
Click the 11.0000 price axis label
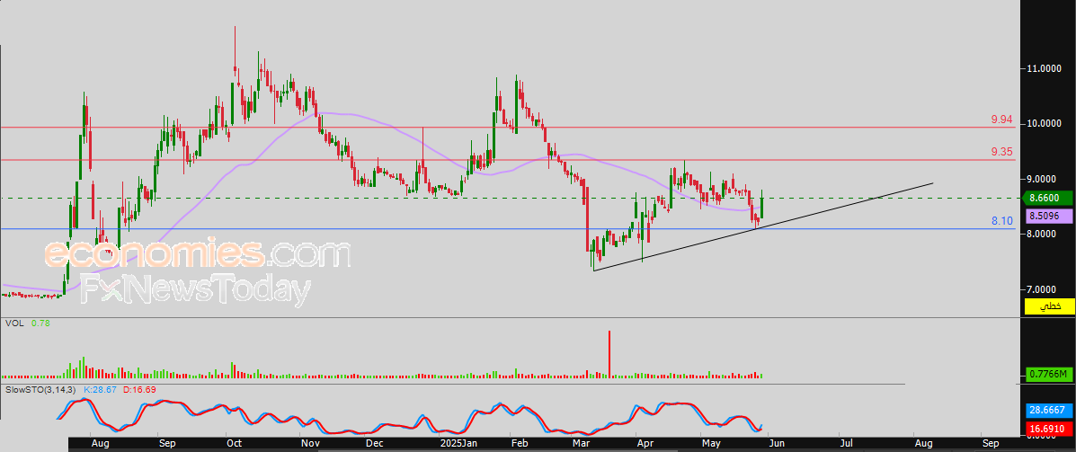(1043, 68)
